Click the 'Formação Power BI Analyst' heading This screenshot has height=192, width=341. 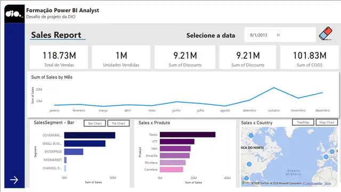click(x=63, y=11)
